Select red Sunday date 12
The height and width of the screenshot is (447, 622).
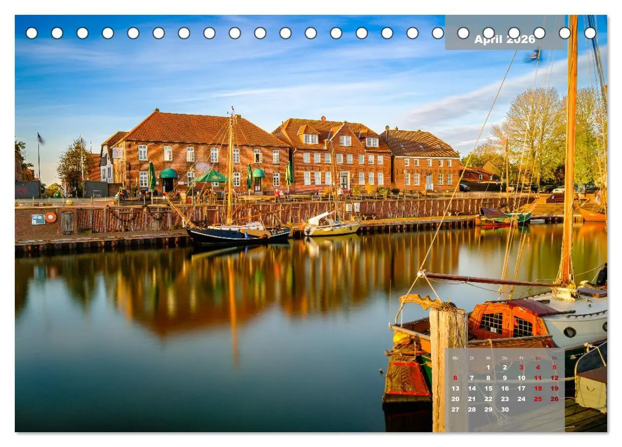coord(554,378)
